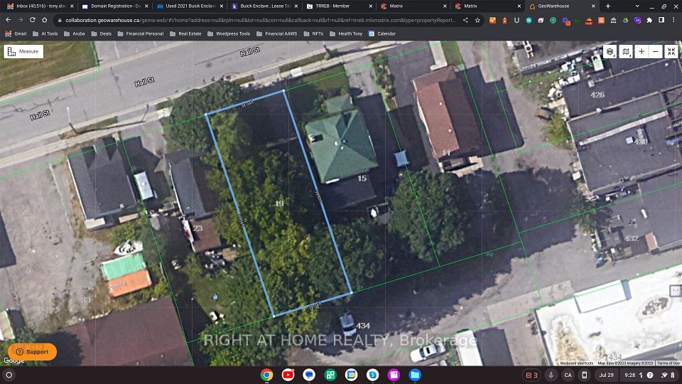The image size is (682, 384).
Task: Open the Measure tool on the map
Action: point(23,51)
